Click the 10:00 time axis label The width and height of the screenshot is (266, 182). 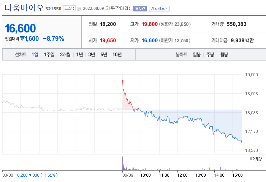click(x=146, y=175)
